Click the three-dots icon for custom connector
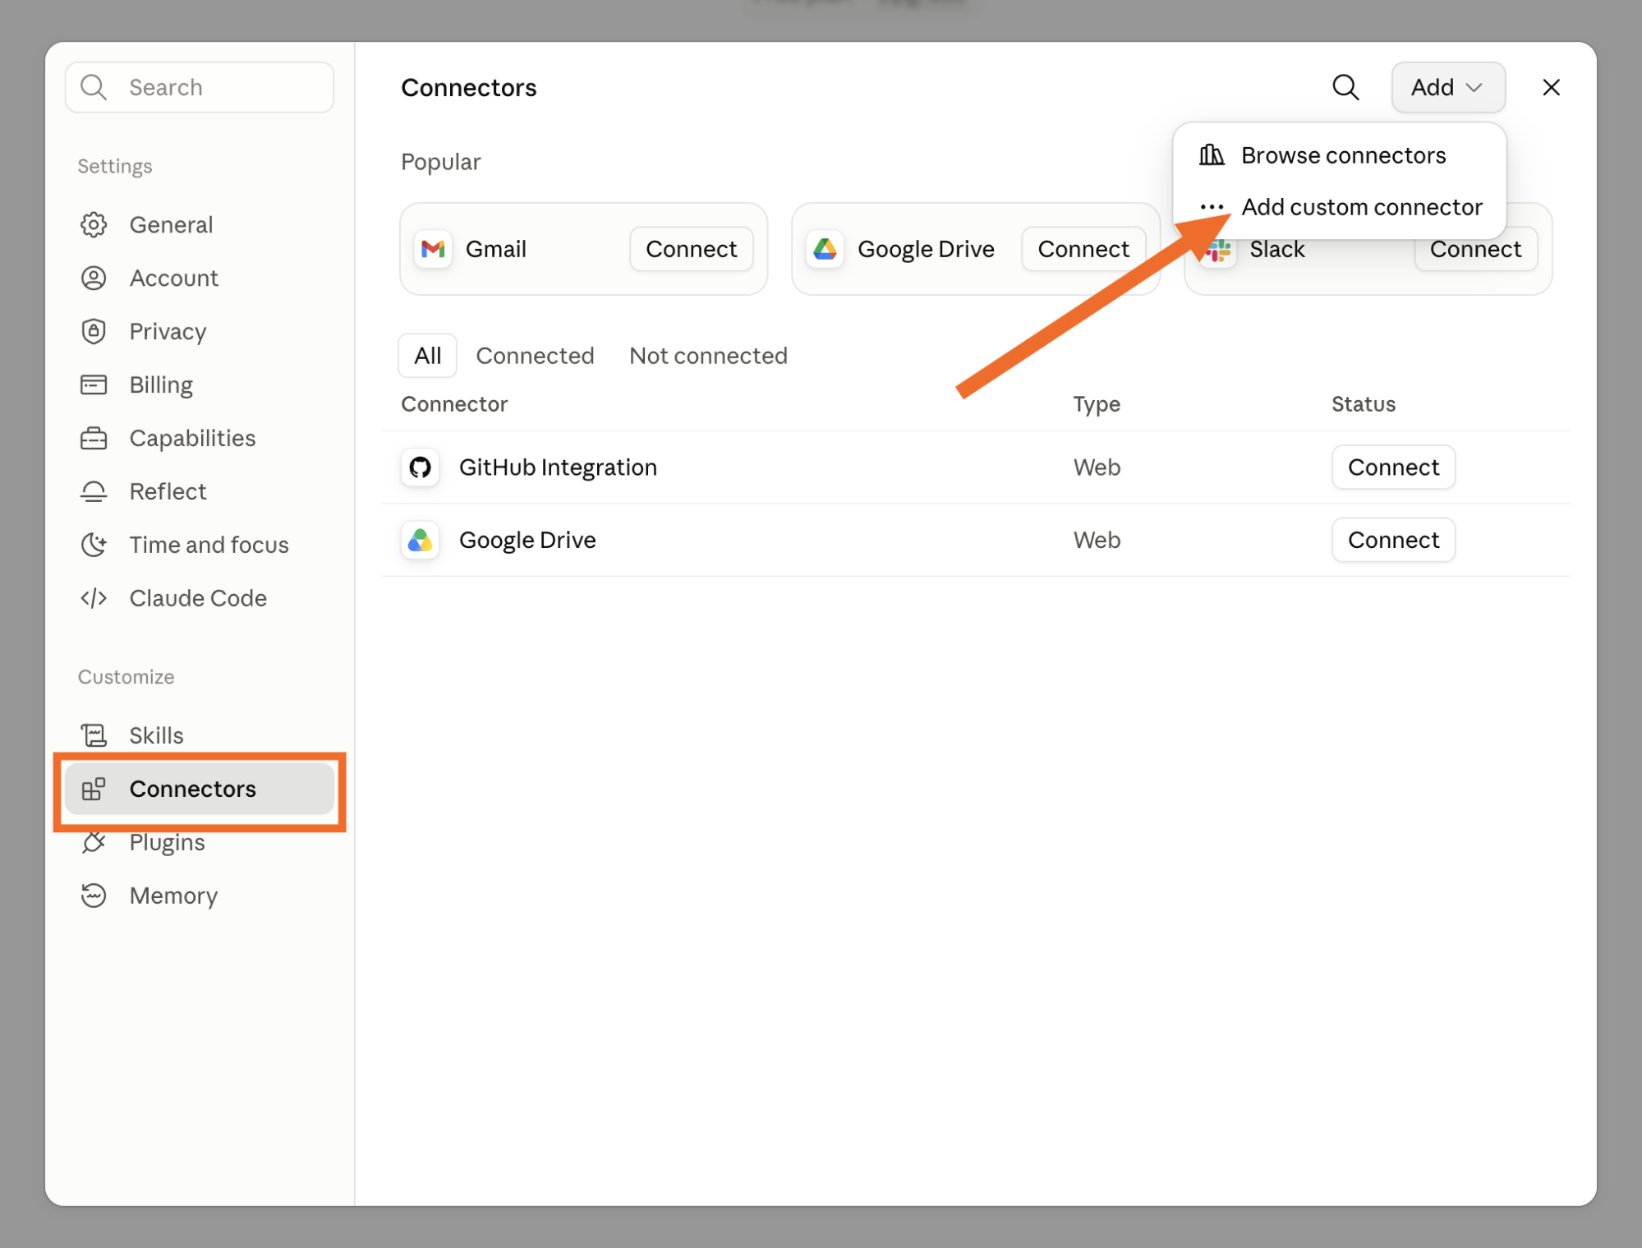Viewport: 1642px width, 1248px height. click(1212, 207)
